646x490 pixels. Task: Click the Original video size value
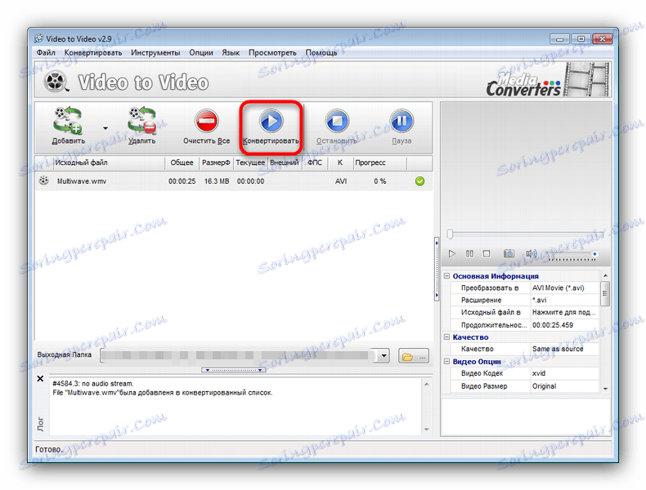click(545, 386)
